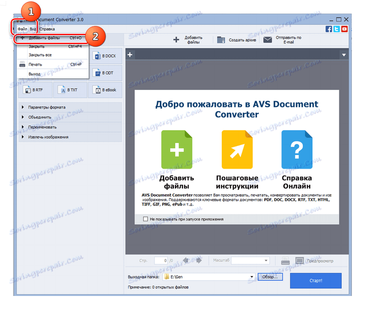Image resolution: width=365 pixels, height=309 pixels.
Task: Select the В TXT output format
Action: pyautogui.click(x=70, y=90)
